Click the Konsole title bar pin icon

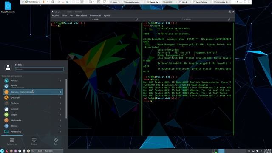pos(229,11)
